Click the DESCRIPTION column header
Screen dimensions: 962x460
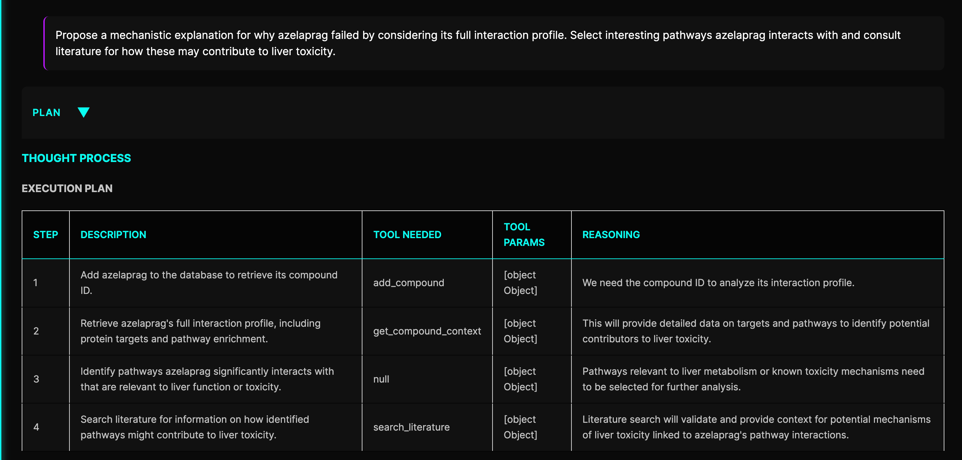coord(113,234)
